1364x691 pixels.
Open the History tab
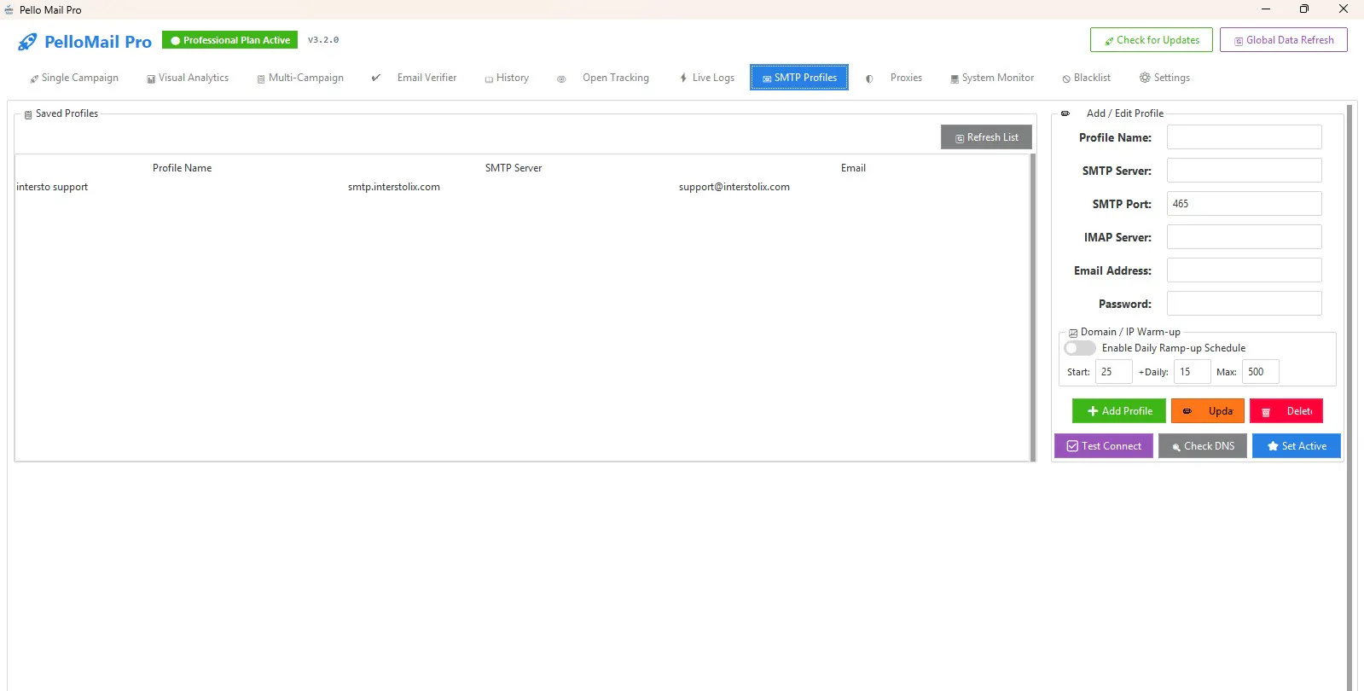[507, 78]
